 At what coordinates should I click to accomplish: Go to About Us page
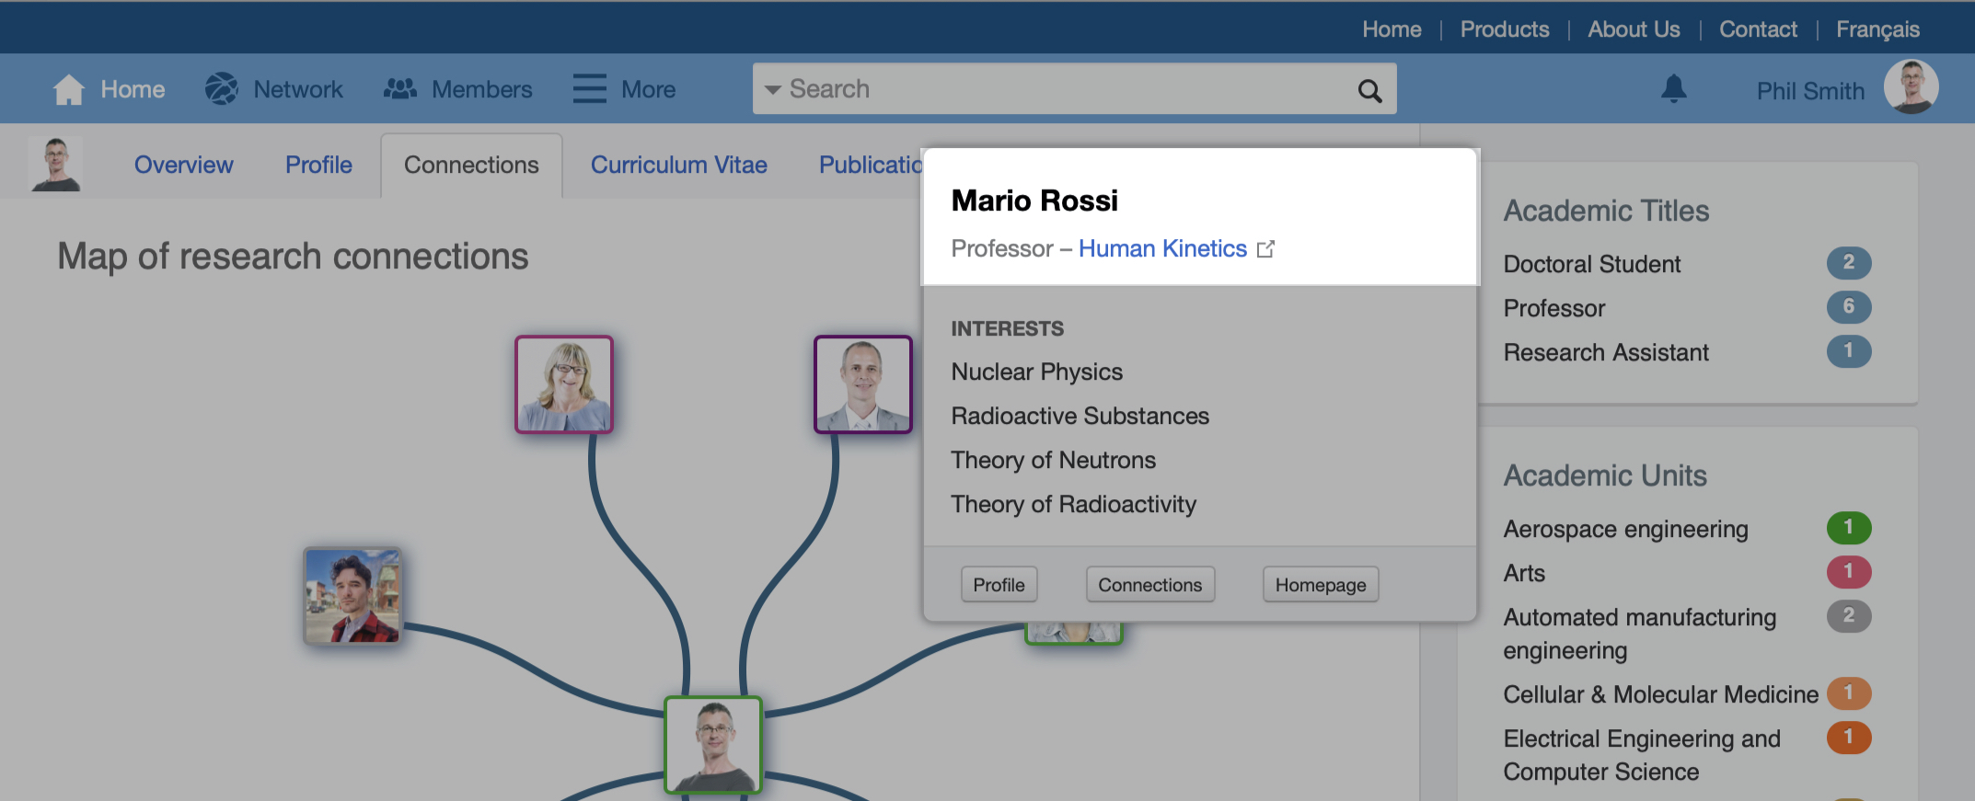[1634, 29]
